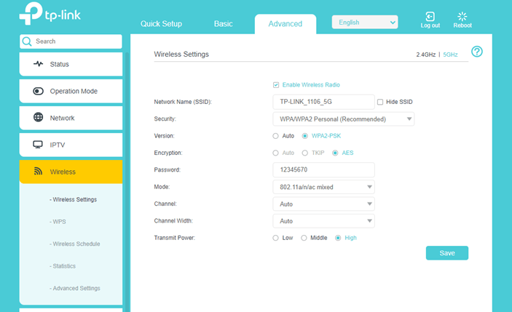Click the IPTV monitor icon

coord(38,145)
